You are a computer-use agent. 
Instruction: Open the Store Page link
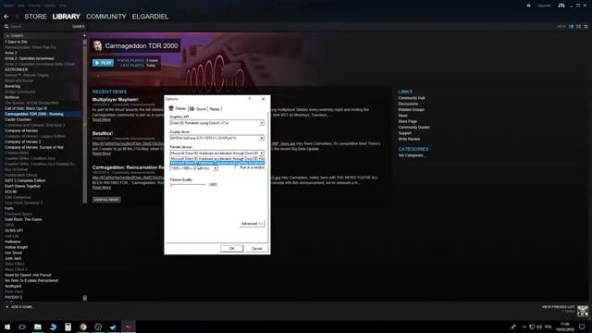pos(407,121)
